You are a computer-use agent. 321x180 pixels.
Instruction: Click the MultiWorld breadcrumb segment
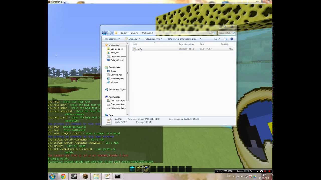pyautogui.click(x=147, y=33)
